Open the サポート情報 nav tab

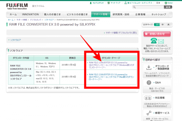click(x=101, y=14)
